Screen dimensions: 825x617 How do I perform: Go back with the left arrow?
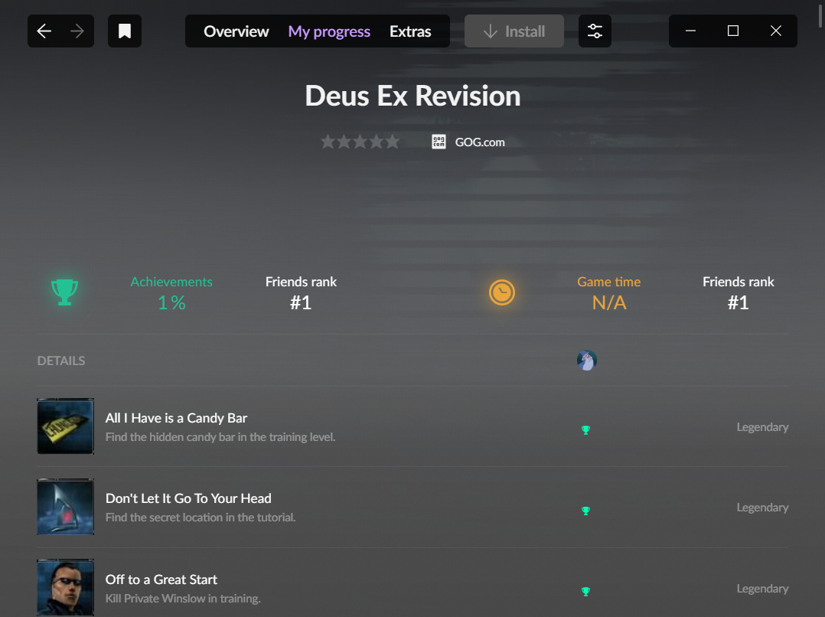[x=44, y=31]
